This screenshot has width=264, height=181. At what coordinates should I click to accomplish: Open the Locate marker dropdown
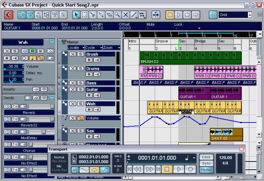[x=76, y=48]
